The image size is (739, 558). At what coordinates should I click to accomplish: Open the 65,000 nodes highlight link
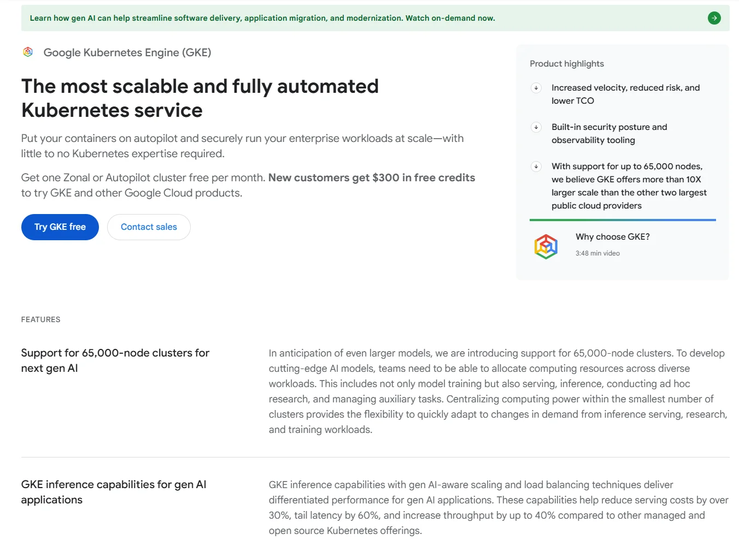(629, 186)
